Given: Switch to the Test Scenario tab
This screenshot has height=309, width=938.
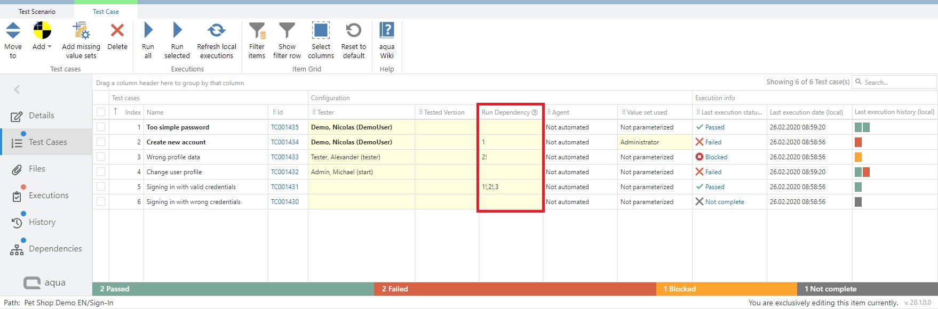Looking at the screenshot, I should [x=37, y=11].
